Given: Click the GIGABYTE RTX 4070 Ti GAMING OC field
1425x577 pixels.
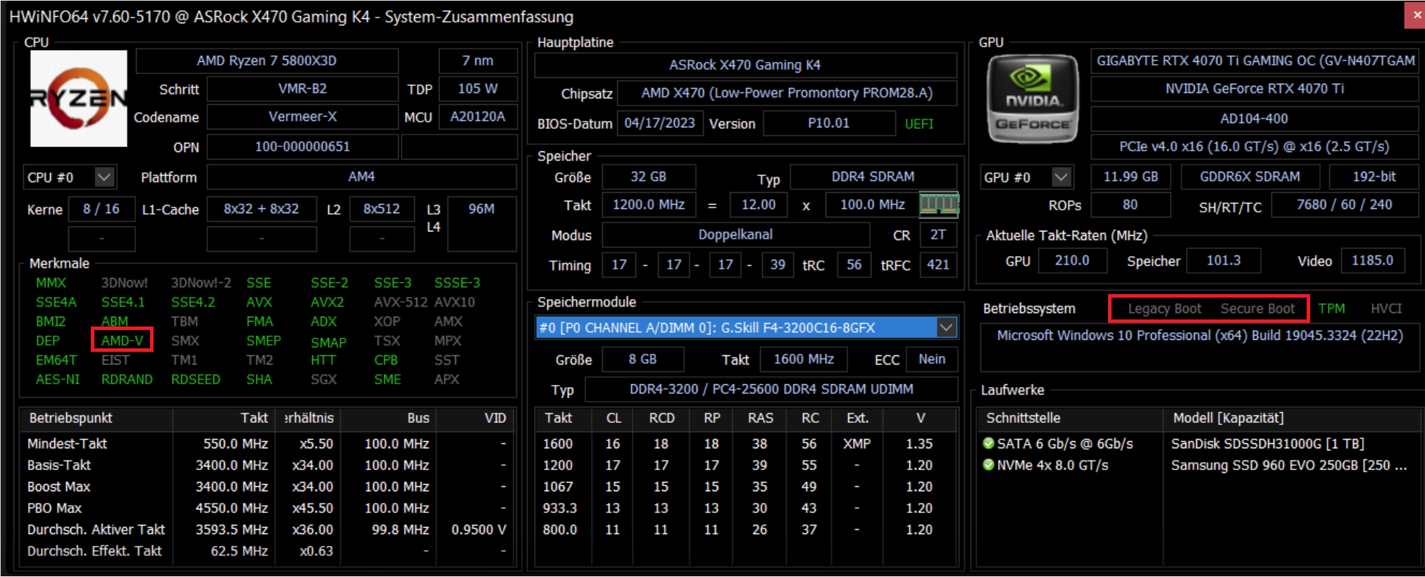Looking at the screenshot, I should point(1255,61).
